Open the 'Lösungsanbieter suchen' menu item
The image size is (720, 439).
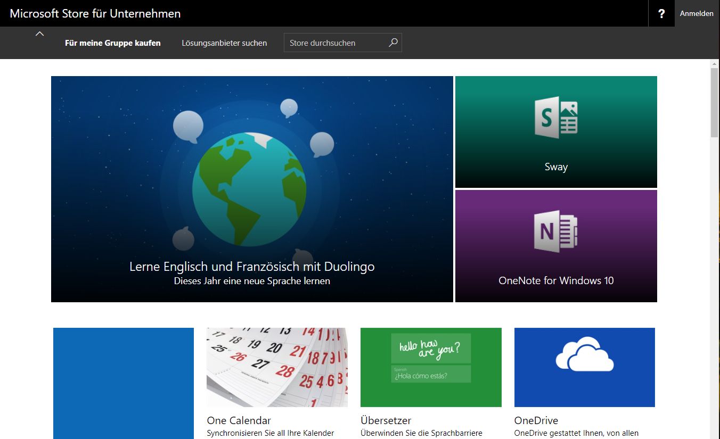tap(224, 43)
